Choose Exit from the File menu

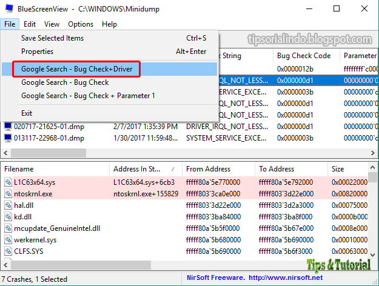click(110, 113)
